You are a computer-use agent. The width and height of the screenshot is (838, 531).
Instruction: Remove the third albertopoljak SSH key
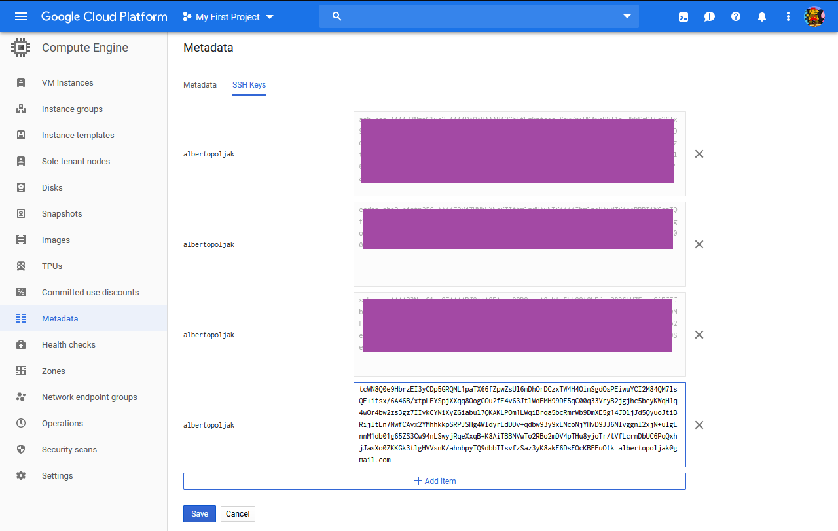coord(699,335)
